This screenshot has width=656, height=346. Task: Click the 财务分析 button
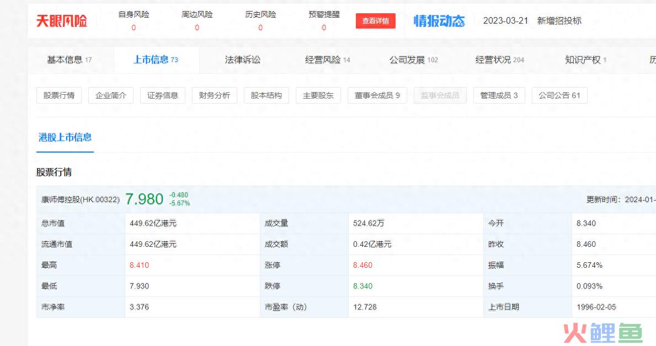coord(215,95)
